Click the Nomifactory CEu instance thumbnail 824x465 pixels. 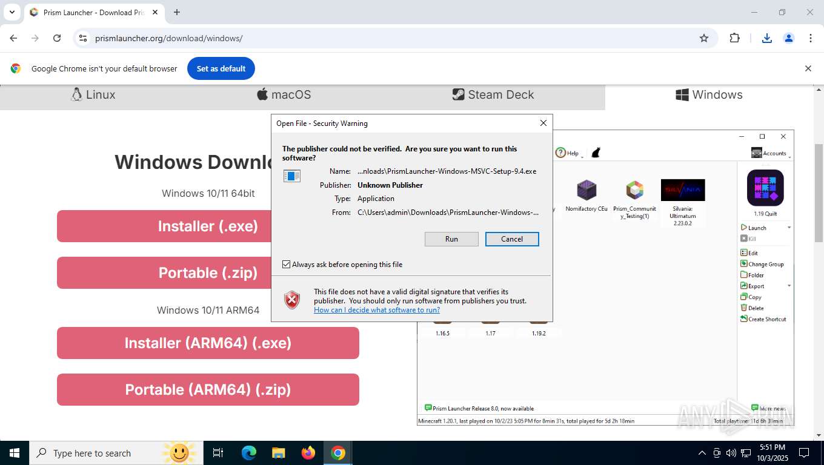tap(586, 190)
